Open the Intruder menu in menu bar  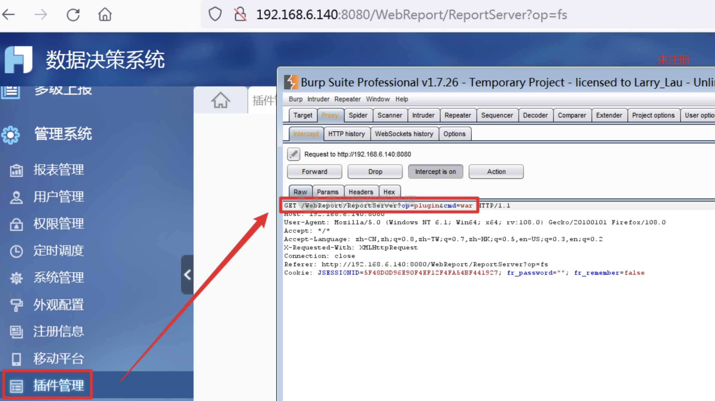(318, 99)
